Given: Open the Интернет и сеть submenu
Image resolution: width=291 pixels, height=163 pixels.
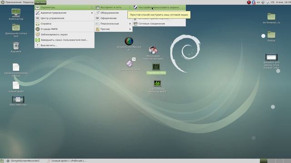Looking at the screenshot, I should (113, 7).
